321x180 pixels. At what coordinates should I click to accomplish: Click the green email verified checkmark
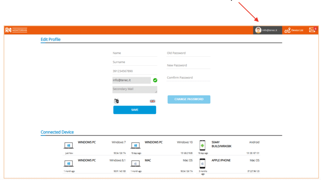[155, 80]
